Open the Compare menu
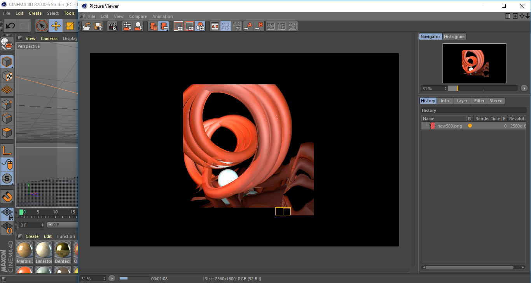The width and height of the screenshot is (531, 283). tap(138, 16)
